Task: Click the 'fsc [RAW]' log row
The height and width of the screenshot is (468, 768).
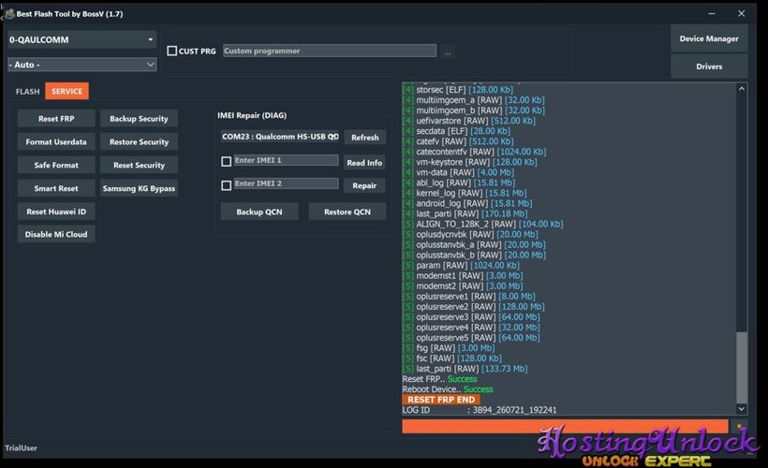Action: pyautogui.click(x=452, y=358)
